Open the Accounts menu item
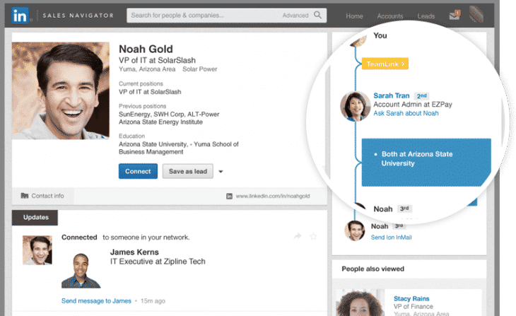The height and width of the screenshot is (316, 516). coord(390,16)
